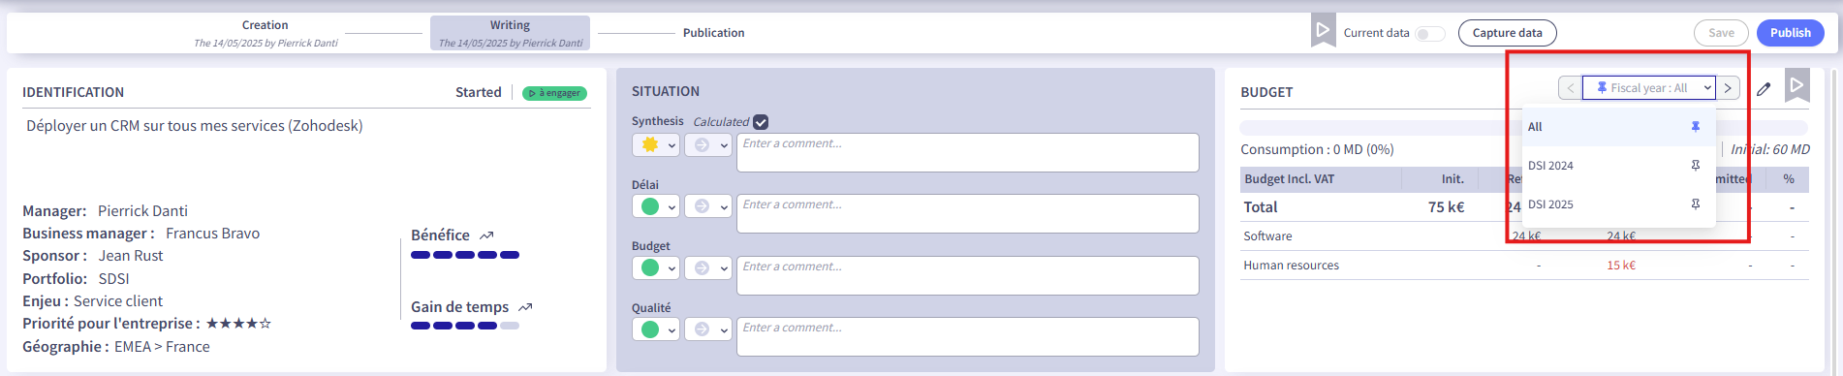Uncheck the Calculated synthesis checkbox
Viewport: 1843px width, 376px height.
coord(761,122)
